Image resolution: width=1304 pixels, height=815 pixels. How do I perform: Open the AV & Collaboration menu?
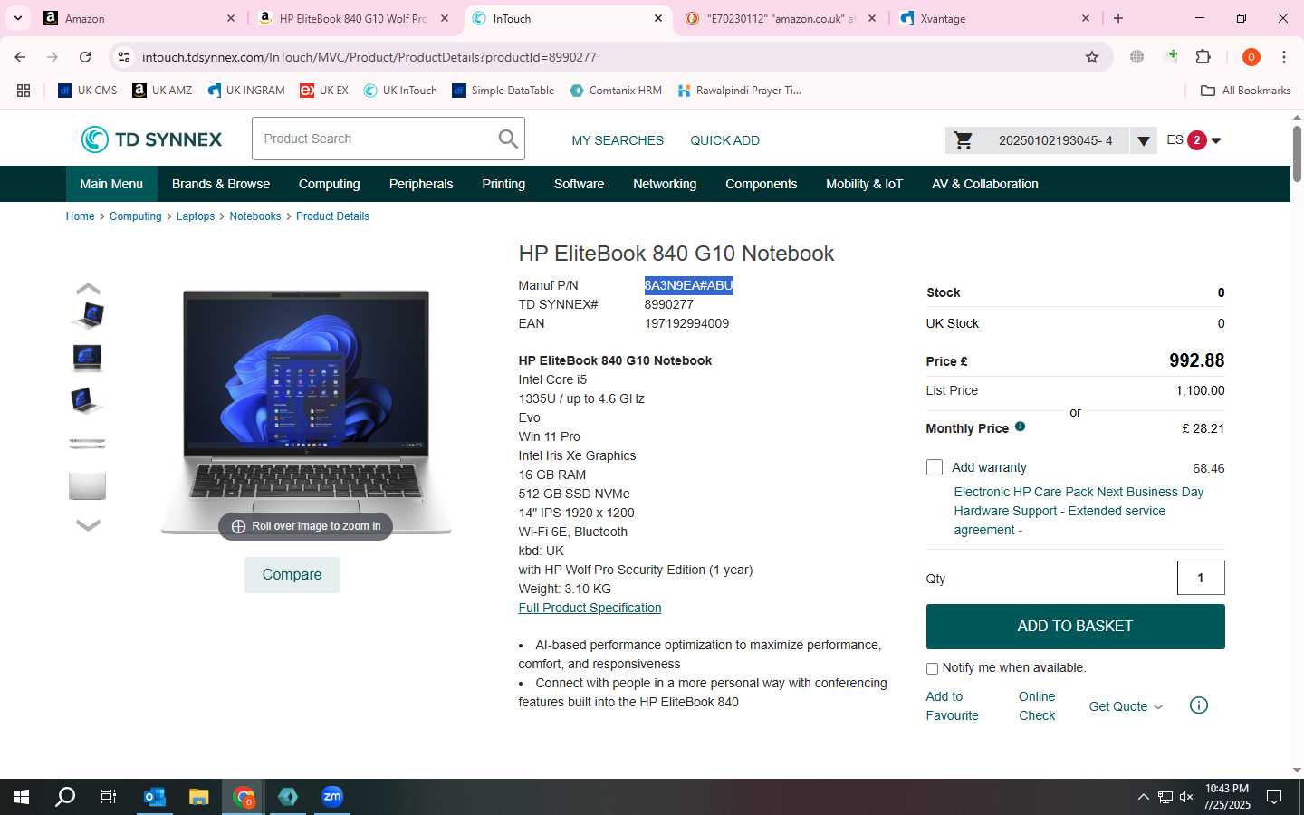985,184
